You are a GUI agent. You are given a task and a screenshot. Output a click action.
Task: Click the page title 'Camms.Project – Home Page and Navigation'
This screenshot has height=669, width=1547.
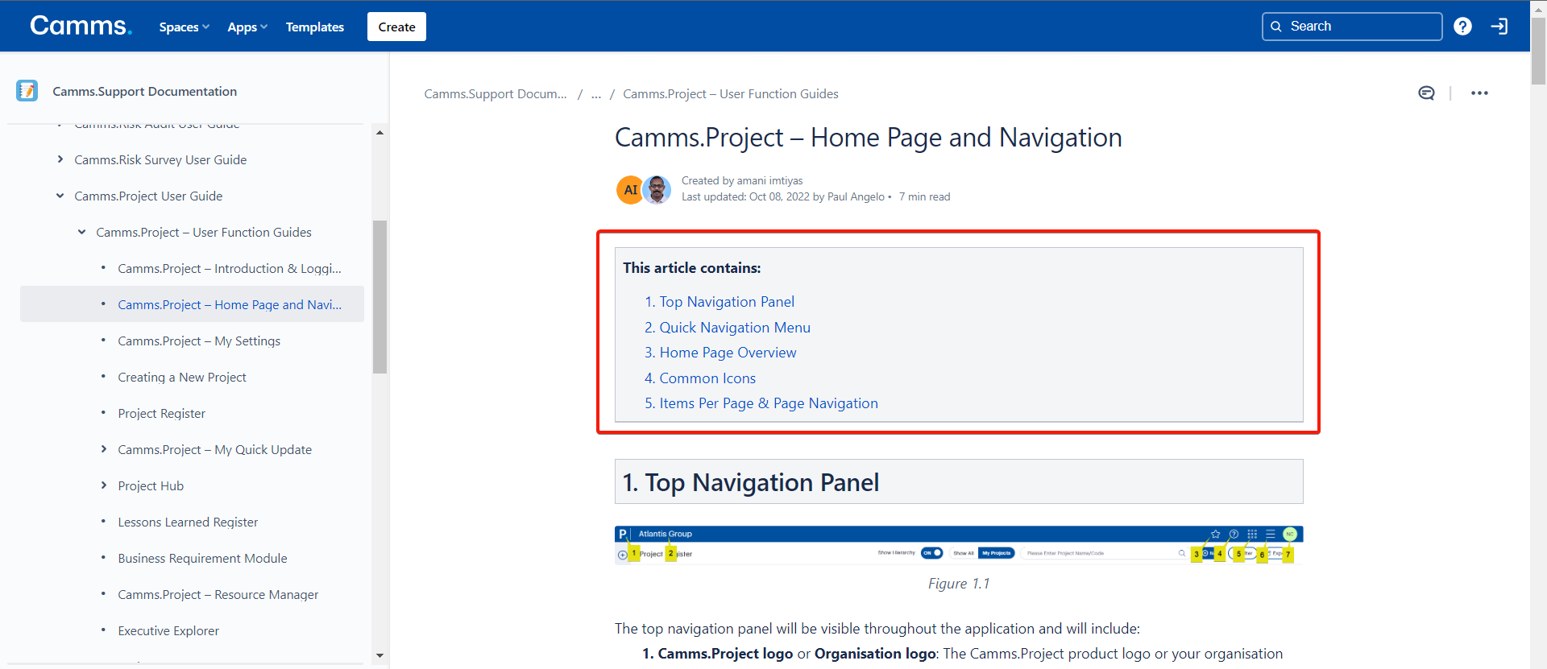tap(869, 138)
